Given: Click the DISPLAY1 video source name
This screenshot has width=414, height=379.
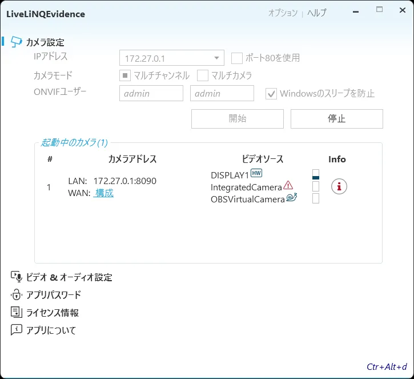Looking at the screenshot, I should coord(230,175).
